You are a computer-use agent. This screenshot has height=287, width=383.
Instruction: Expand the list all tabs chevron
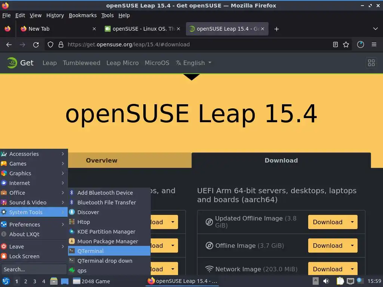376,29
